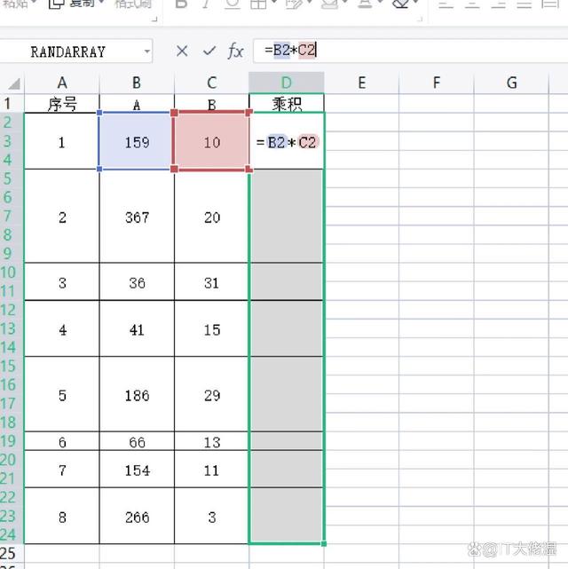Click the empty 乘积 cell beside 186 and 29
Image resolution: width=568 pixels, height=569 pixels.
[287, 394]
